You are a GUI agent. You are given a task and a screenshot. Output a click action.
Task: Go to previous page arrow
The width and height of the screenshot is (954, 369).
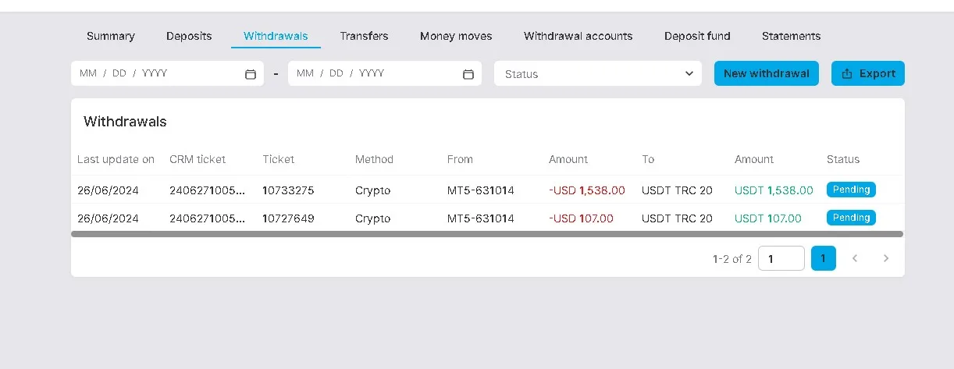click(x=855, y=258)
